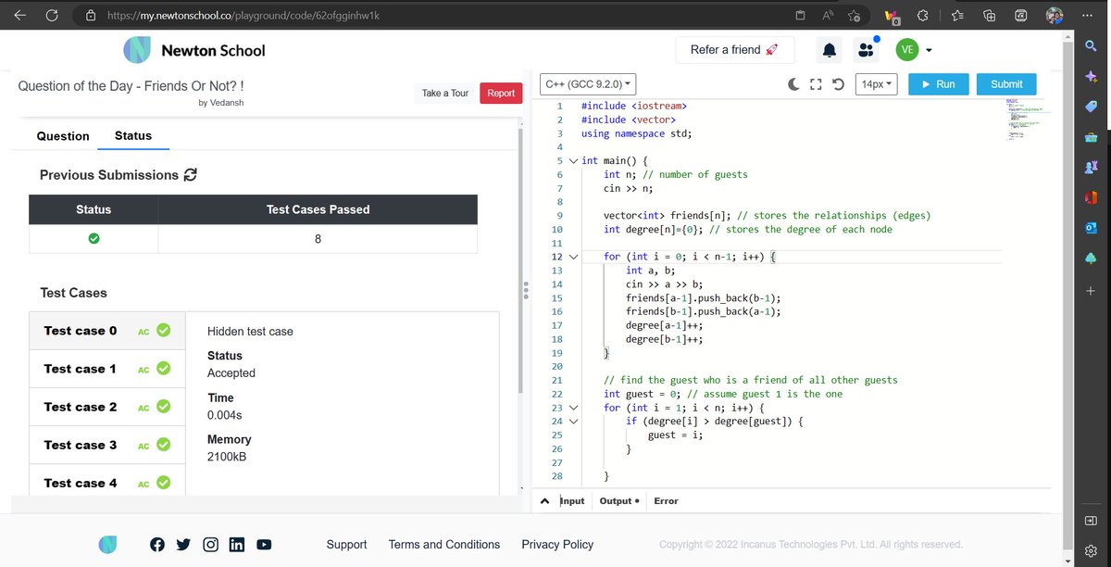The height and width of the screenshot is (567, 1111).
Task: Select the Error tab below the editor
Action: [666, 500]
